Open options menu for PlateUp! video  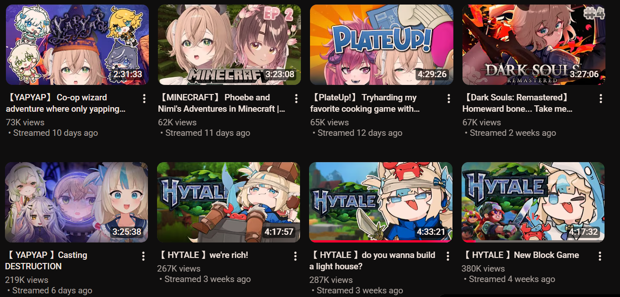[x=448, y=99]
